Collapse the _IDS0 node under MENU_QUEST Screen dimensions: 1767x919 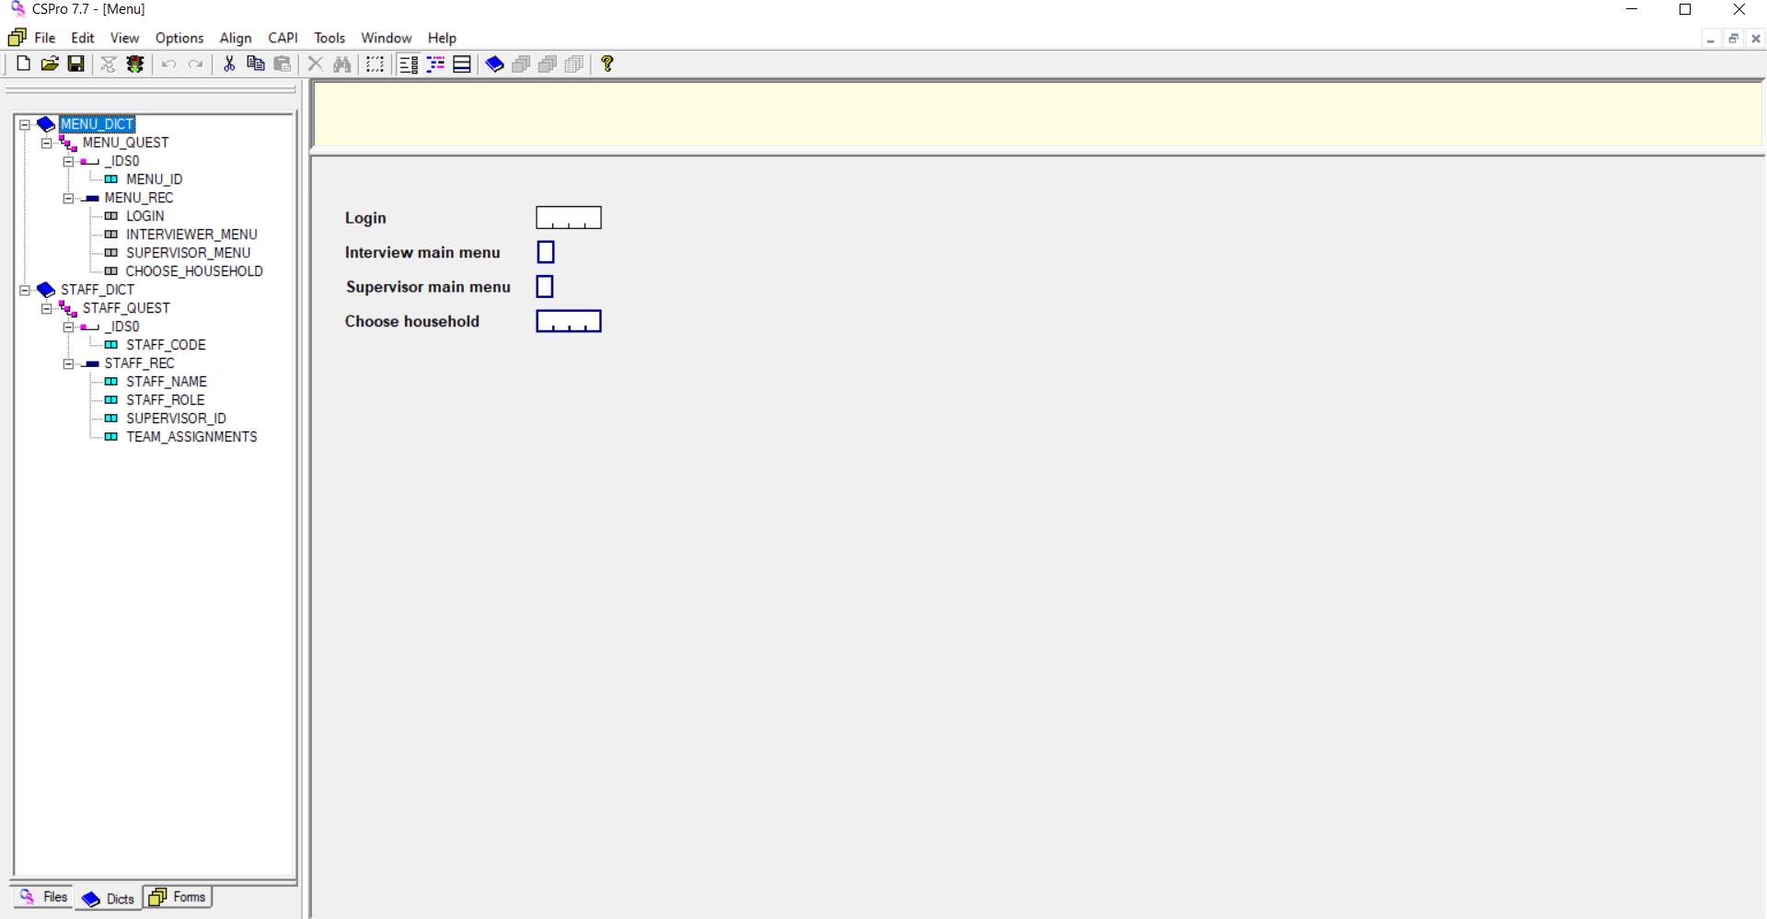click(68, 161)
